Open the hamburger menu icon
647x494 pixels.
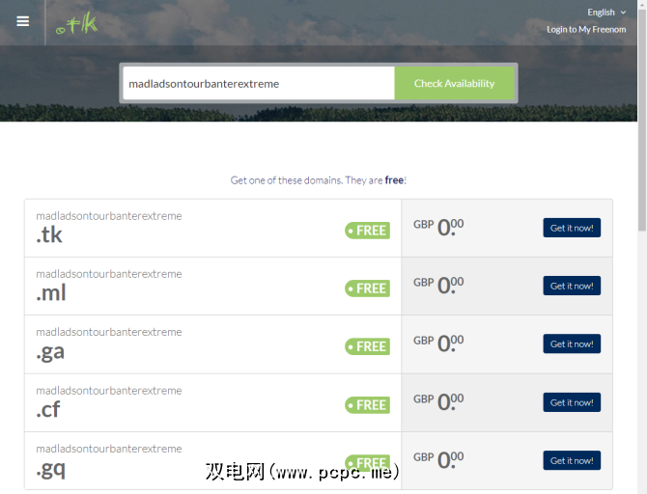coord(23,21)
